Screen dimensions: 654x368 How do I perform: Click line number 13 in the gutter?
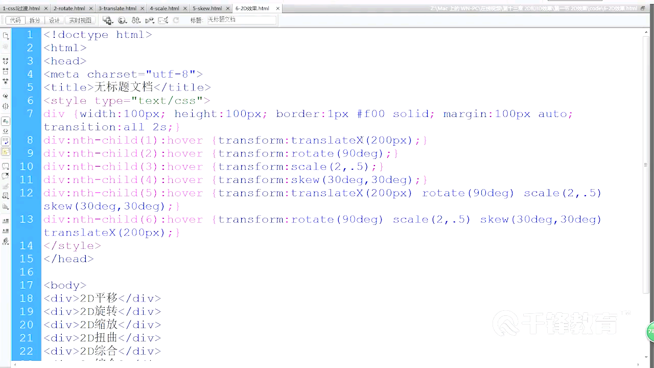click(x=27, y=219)
